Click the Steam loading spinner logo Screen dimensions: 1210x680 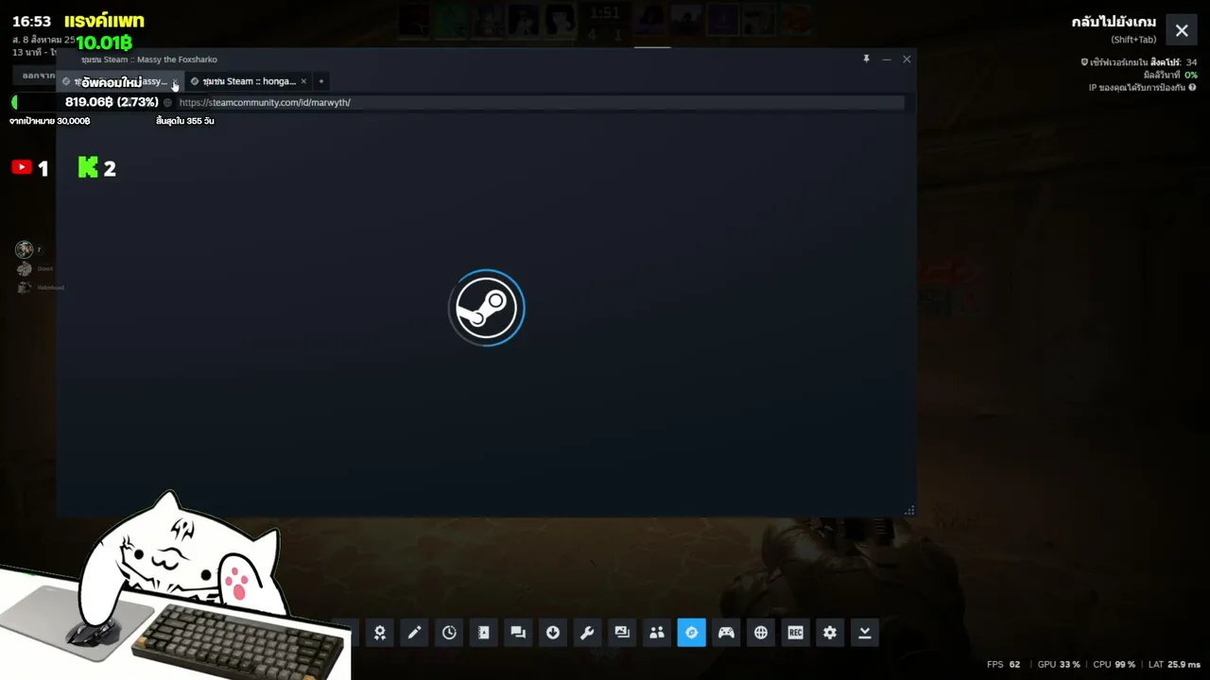coord(486,308)
